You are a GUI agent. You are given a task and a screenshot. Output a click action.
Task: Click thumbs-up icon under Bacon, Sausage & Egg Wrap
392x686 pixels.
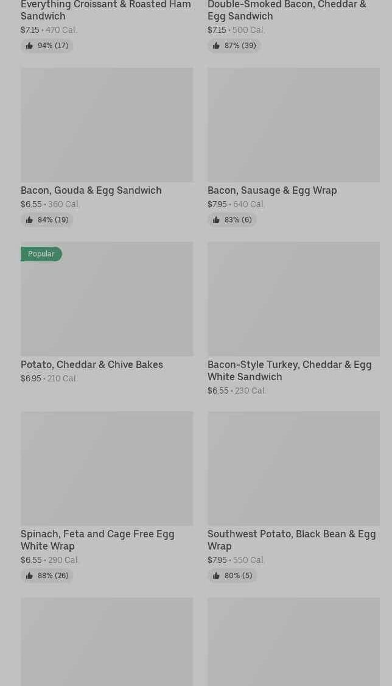pyautogui.click(x=216, y=220)
